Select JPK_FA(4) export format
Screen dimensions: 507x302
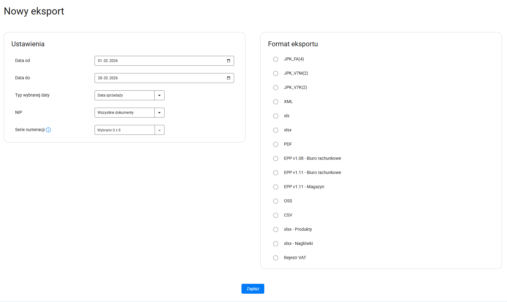(276, 59)
